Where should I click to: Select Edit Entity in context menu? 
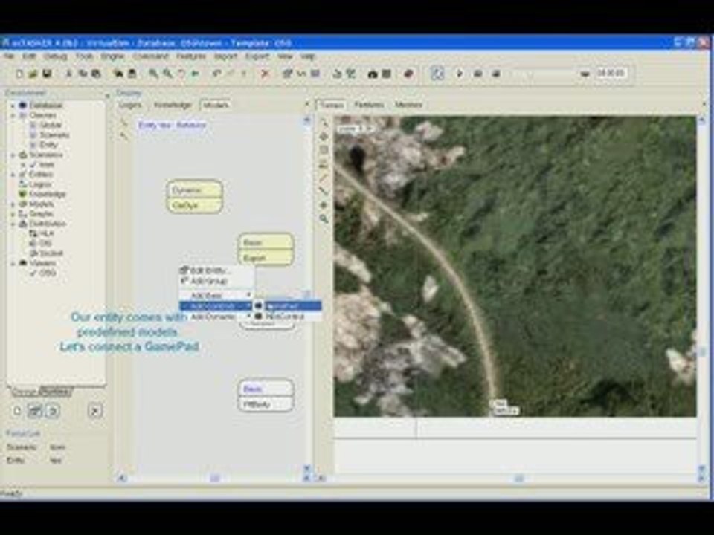coord(216,270)
